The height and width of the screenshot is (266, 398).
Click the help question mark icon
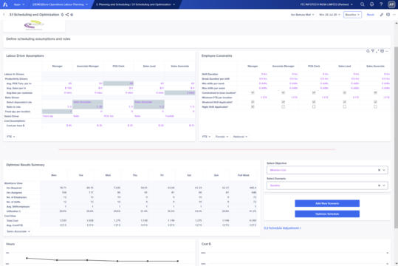coord(381,4)
